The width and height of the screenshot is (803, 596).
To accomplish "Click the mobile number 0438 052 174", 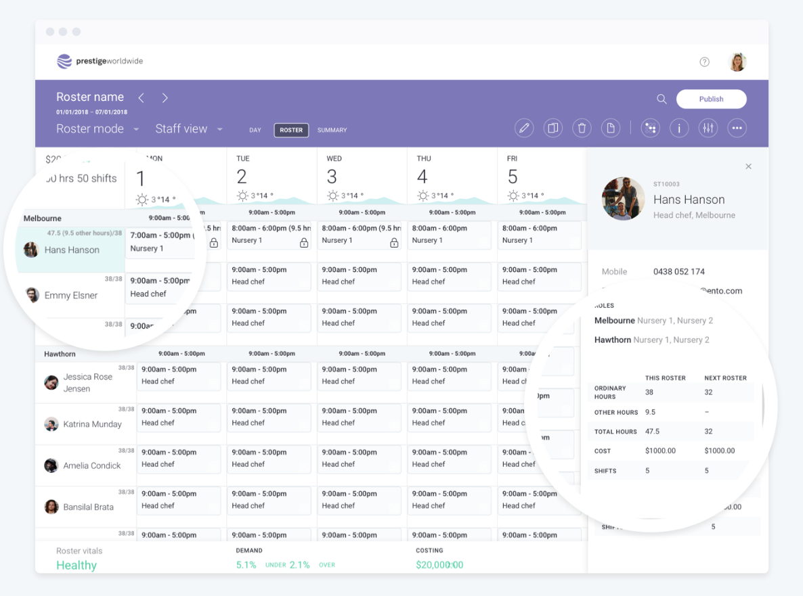I will click(x=678, y=272).
